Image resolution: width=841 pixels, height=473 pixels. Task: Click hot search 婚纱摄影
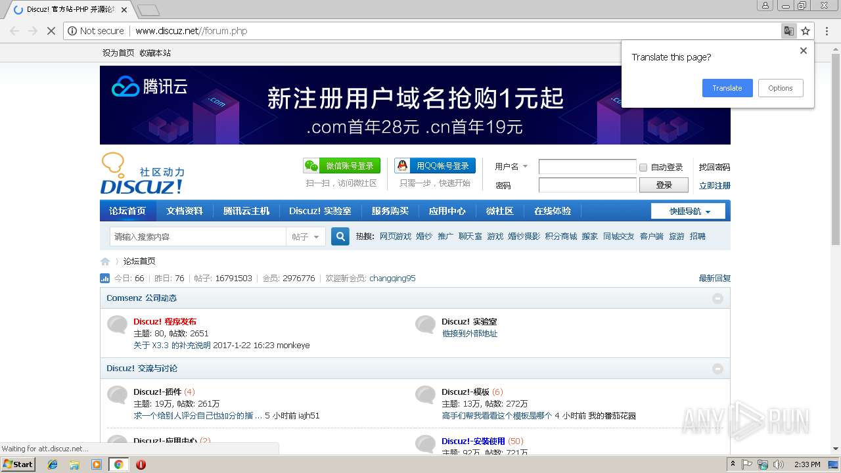(524, 236)
